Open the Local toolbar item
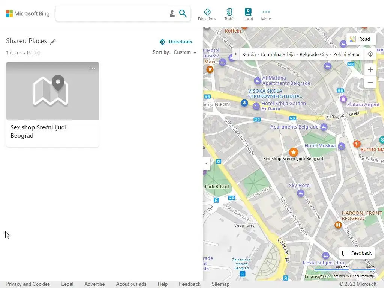Viewport: 384px width, 288px height. (x=248, y=15)
